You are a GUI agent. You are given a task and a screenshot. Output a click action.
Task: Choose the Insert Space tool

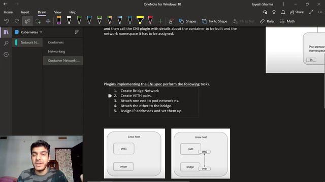click(x=48, y=21)
